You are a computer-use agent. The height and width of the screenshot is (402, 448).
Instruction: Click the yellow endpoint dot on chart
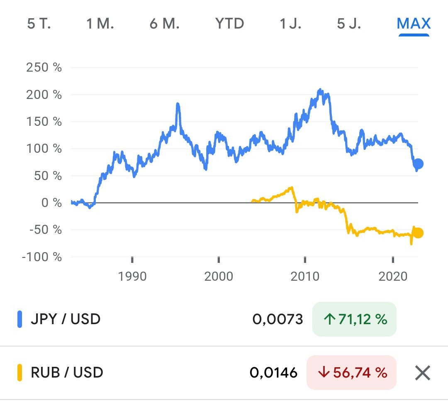click(x=418, y=233)
